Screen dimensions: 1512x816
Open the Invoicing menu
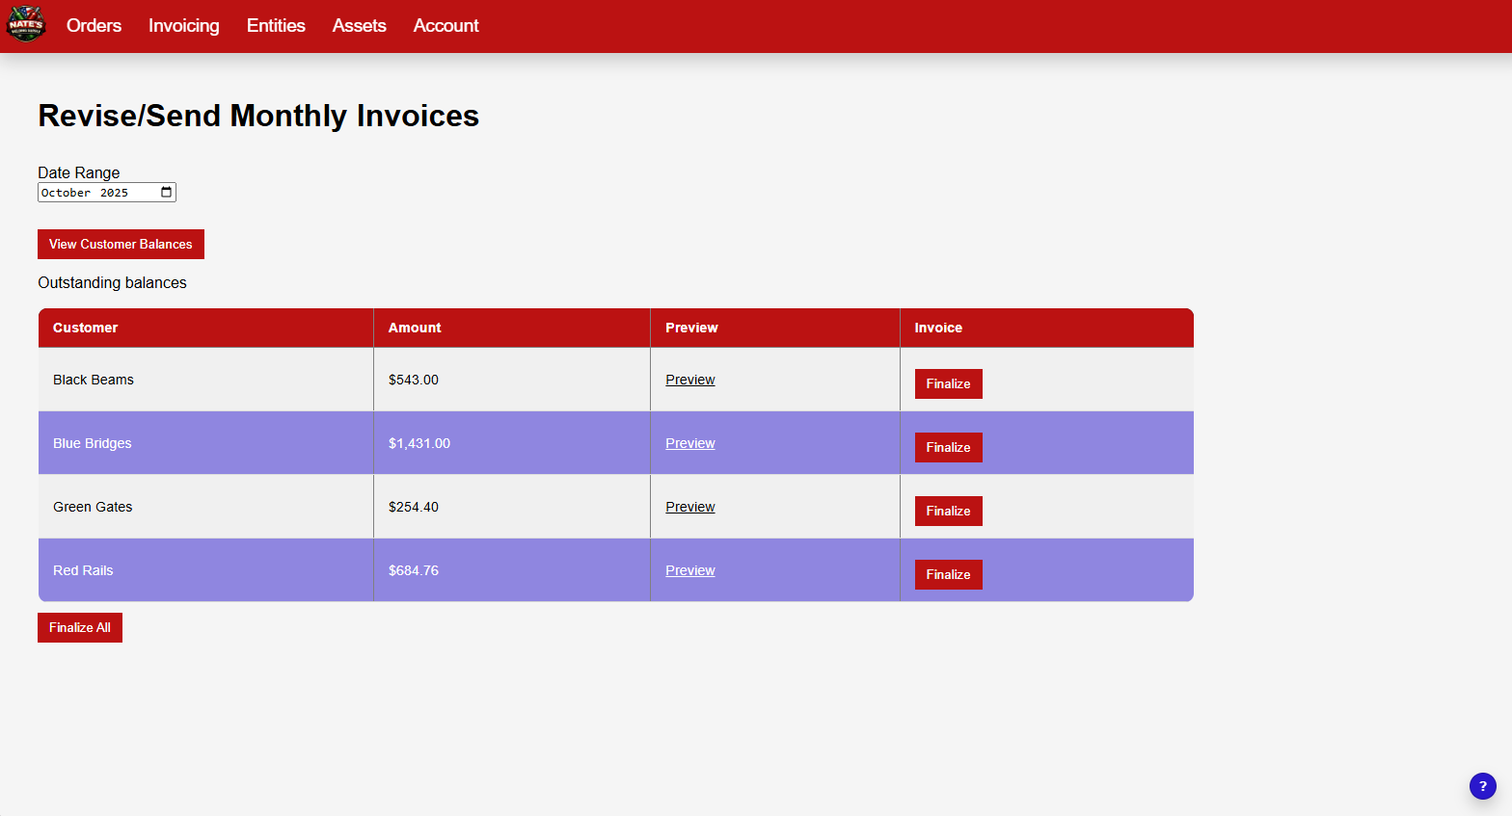point(184,26)
